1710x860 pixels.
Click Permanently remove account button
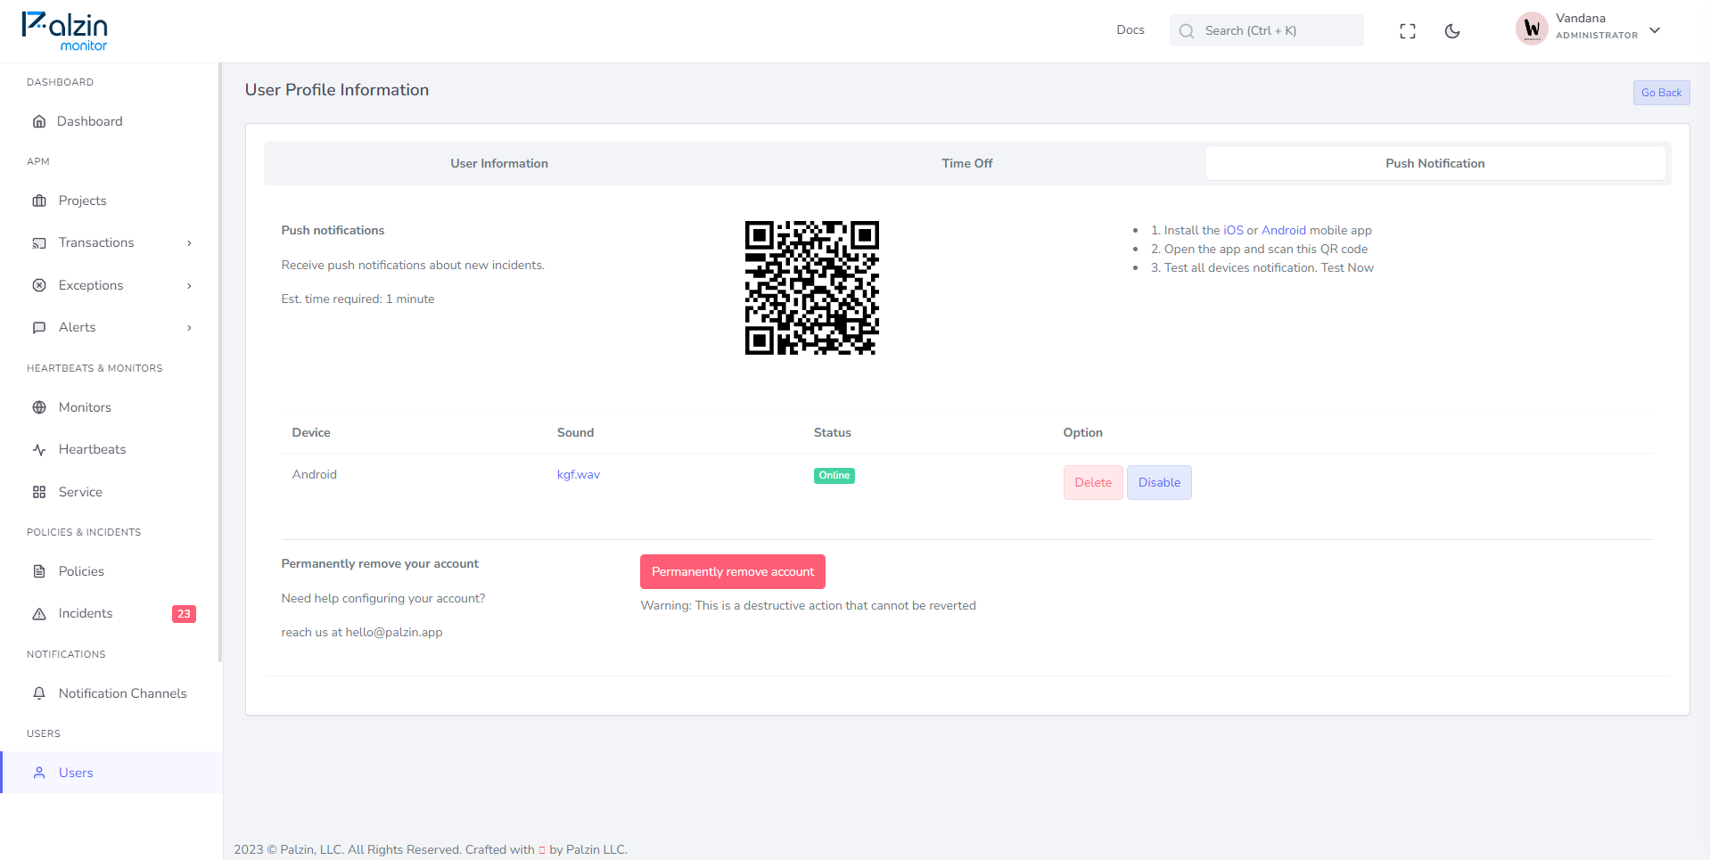click(733, 572)
